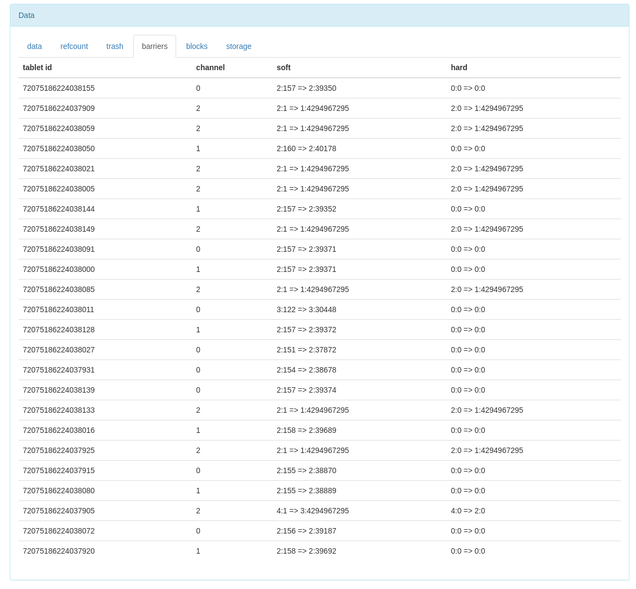Click the soft column header
636x589 pixels.
[284, 67]
